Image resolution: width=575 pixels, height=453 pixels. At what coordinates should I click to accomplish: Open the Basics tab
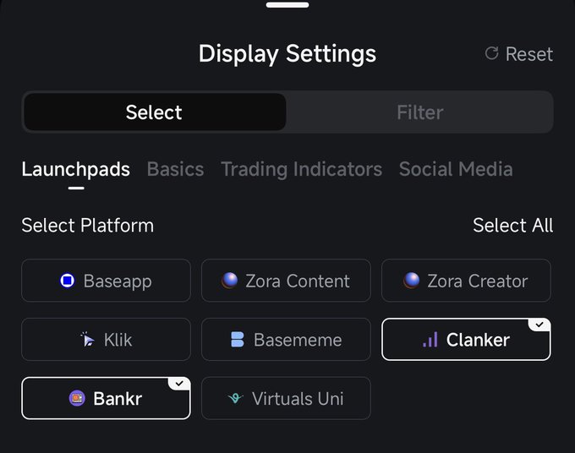click(175, 169)
